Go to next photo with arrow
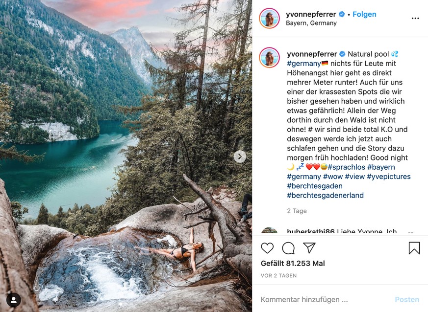428x312 pixels. (x=240, y=156)
